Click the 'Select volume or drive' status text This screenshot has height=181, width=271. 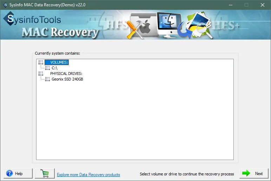tap(187, 174)
